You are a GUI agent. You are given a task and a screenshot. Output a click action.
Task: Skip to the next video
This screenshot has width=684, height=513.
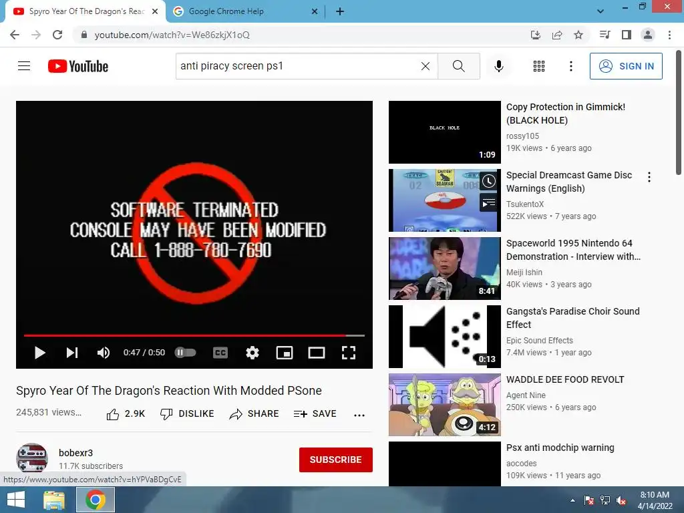[x=72, y=353]
